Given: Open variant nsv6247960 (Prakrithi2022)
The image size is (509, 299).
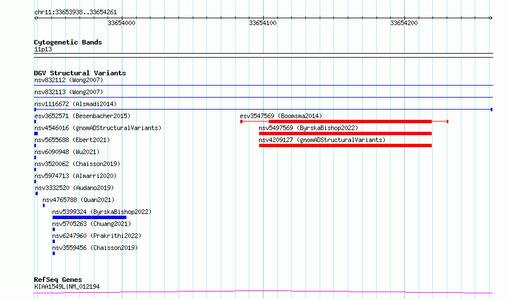Looking at the screenshot, I should tap(97, 236).
